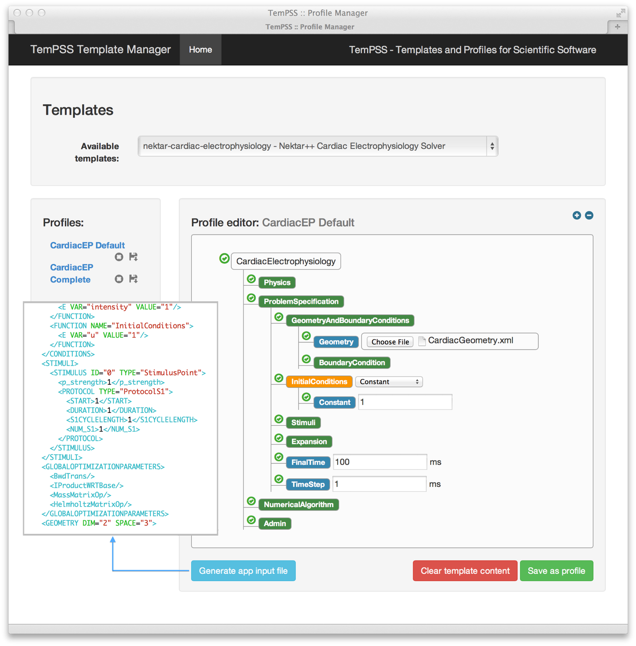Go to Home in the navbar
The image size is (636, 646).
(200, 50)
